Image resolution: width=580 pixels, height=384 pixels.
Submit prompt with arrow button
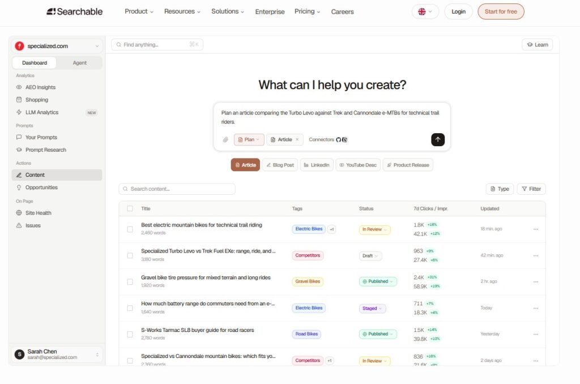[438, 139]
